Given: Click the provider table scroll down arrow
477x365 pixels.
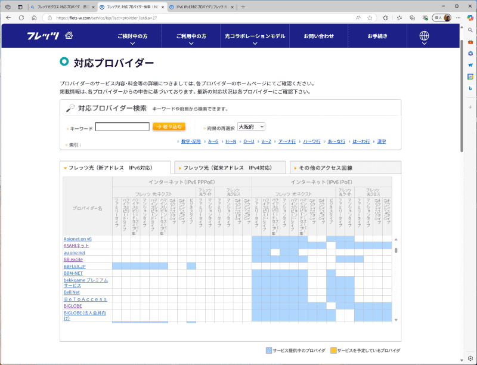Looking at the screenshot, I should tap(396, 320).
